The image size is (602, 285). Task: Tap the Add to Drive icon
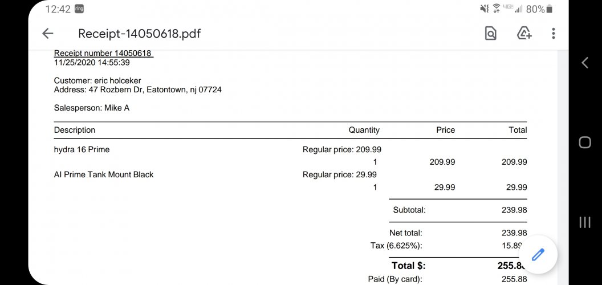click(x=524, y=34)
